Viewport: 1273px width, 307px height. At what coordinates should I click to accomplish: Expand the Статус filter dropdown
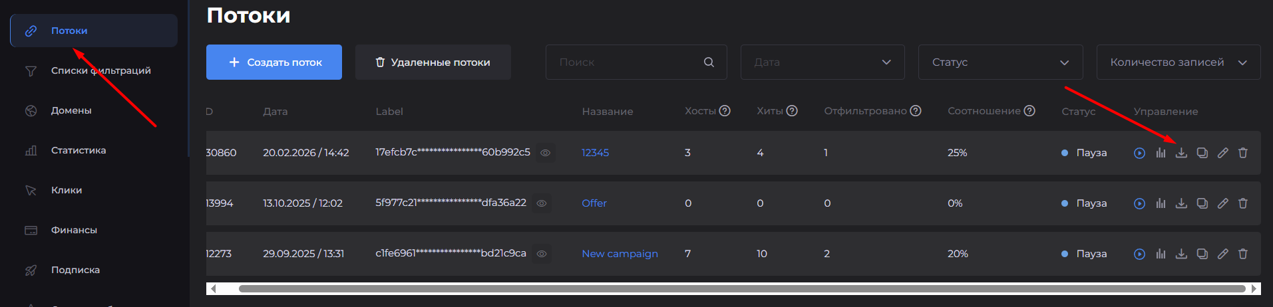(1000, 62)
